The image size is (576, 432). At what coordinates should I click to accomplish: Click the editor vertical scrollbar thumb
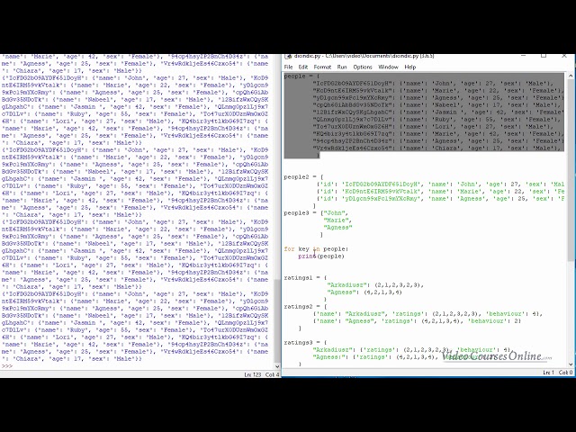tap(571, 171)
